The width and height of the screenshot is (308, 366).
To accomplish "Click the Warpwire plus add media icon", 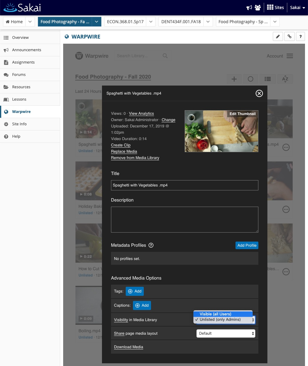I will click(234, 79).
